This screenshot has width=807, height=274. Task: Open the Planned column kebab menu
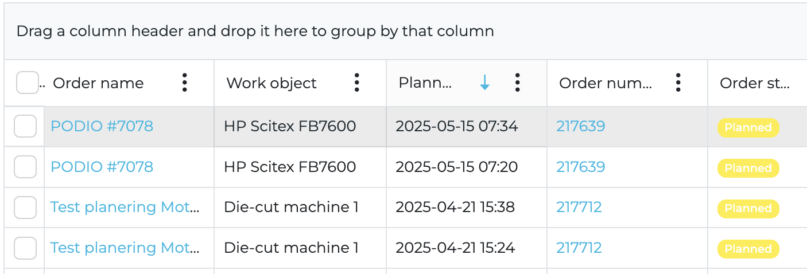coord(517,83)
